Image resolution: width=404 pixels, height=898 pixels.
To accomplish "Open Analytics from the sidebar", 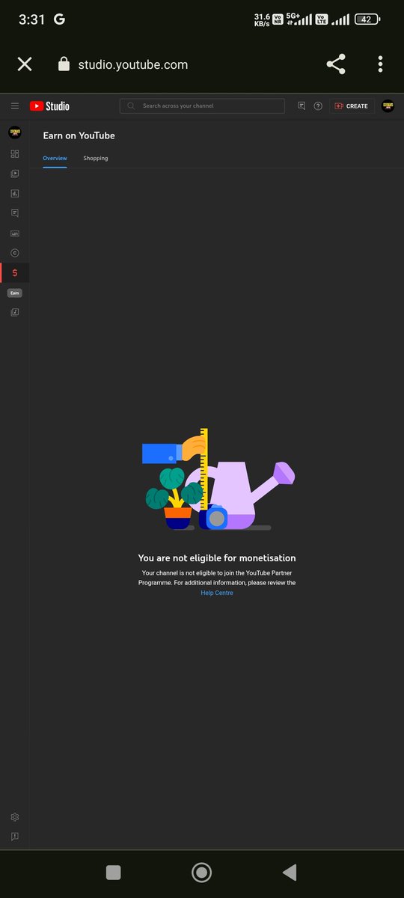I will (14, 193).
